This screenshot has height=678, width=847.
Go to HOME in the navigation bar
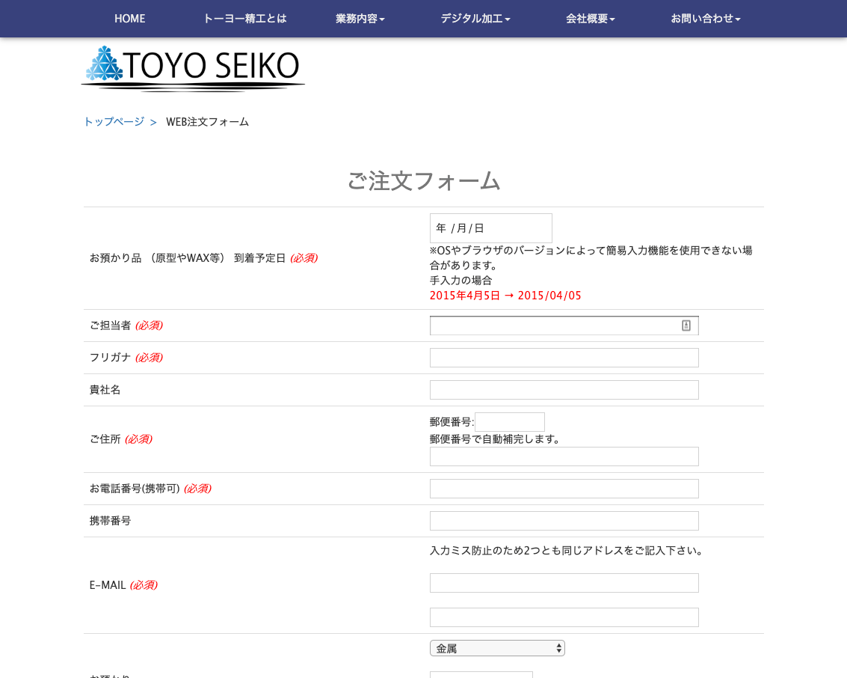pyautogui.click(x=129, y=19)
